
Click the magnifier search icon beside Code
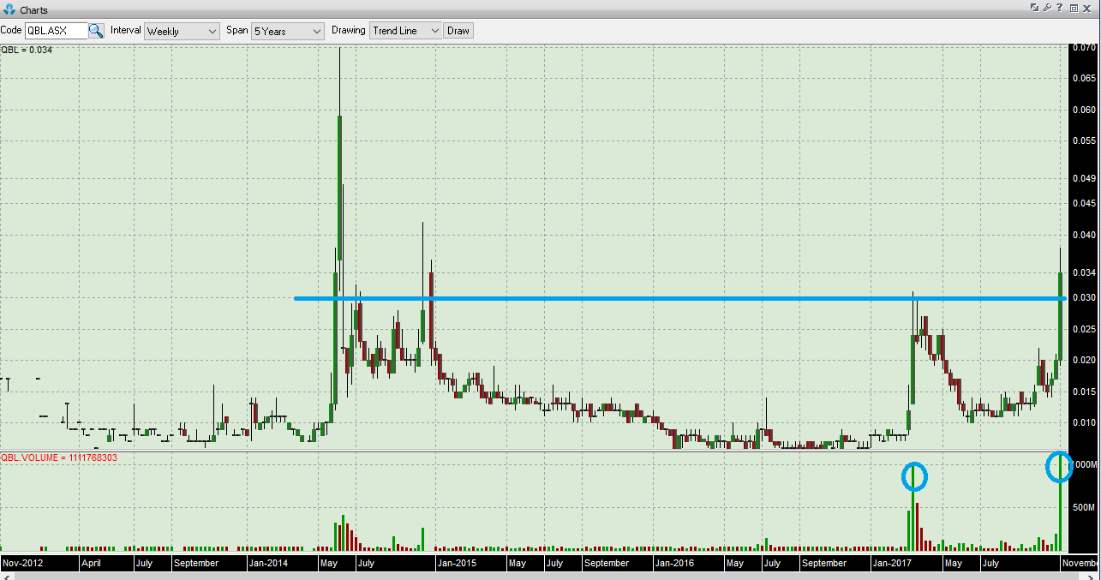[x=96, y=31]
